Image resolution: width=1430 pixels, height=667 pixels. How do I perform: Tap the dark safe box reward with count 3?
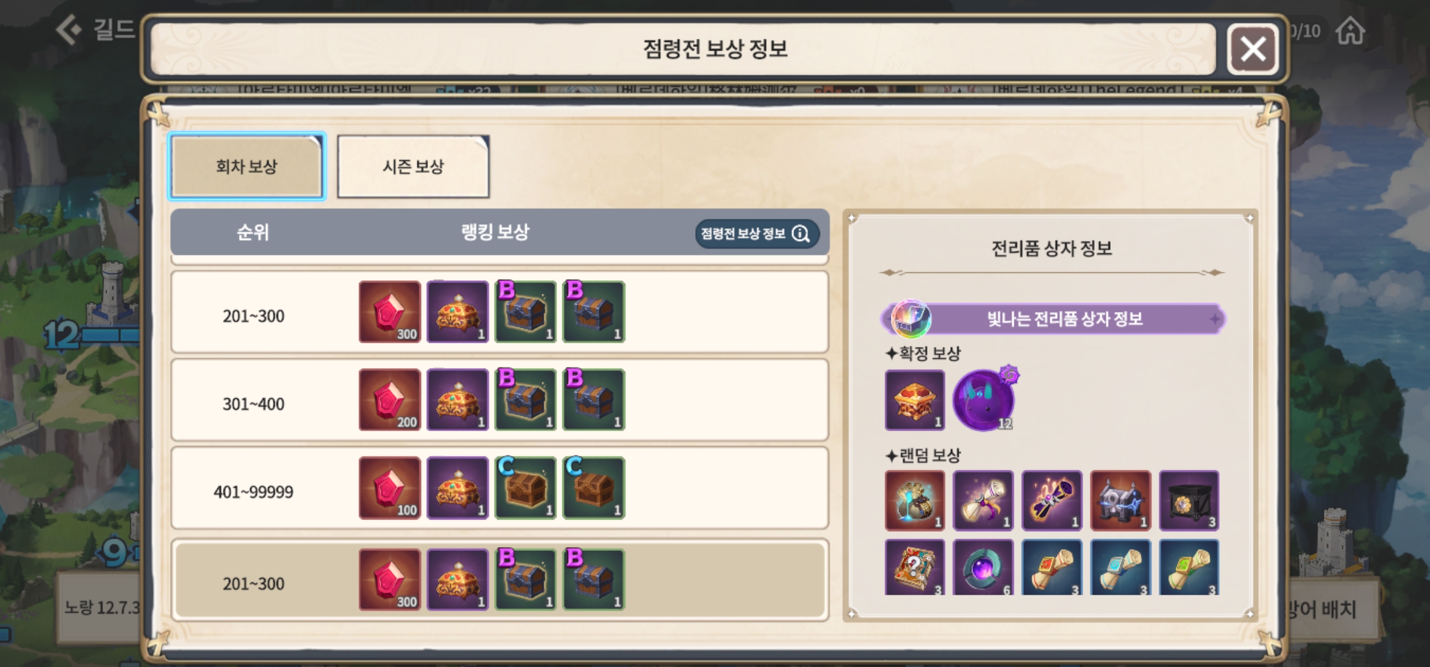point(1189,500)
